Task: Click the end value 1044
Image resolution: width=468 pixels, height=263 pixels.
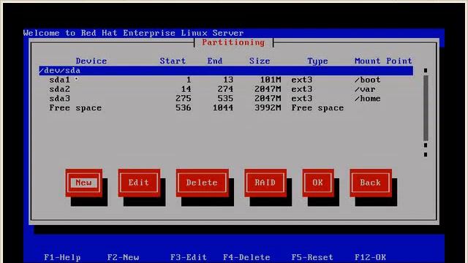Action: 223,107
